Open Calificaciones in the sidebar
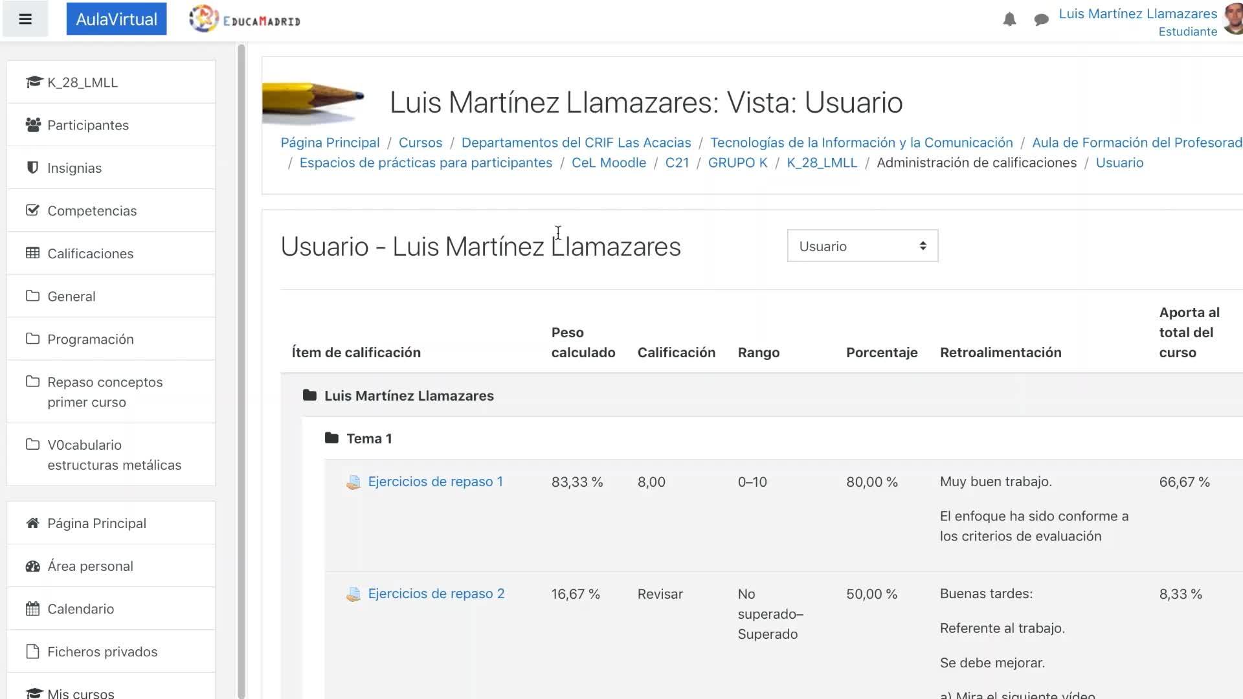Image resolution: width=1243 pixels, height=699 pixels. click(90, 254)
